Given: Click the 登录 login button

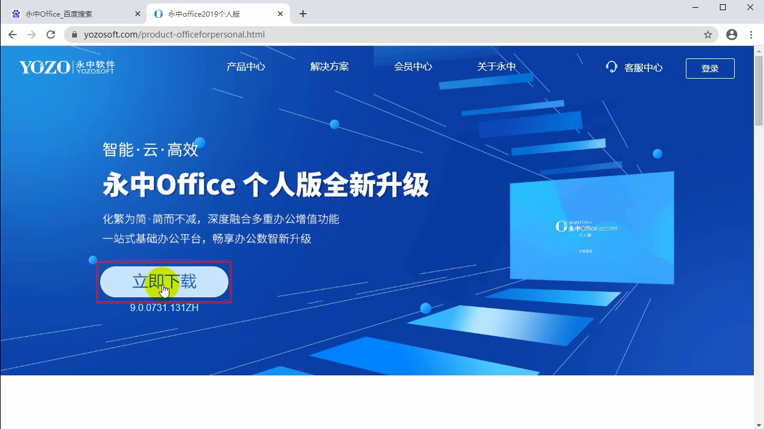Looking at the screenshot, I should (710, 68).
